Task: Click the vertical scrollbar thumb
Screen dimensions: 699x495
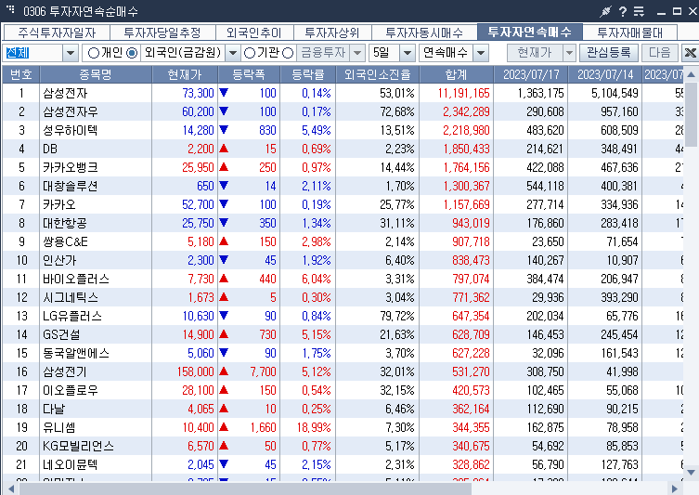Action: coord(691,113)
